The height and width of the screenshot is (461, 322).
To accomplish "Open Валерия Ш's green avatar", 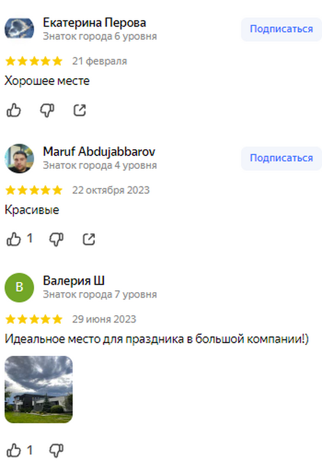I will 19,288.
